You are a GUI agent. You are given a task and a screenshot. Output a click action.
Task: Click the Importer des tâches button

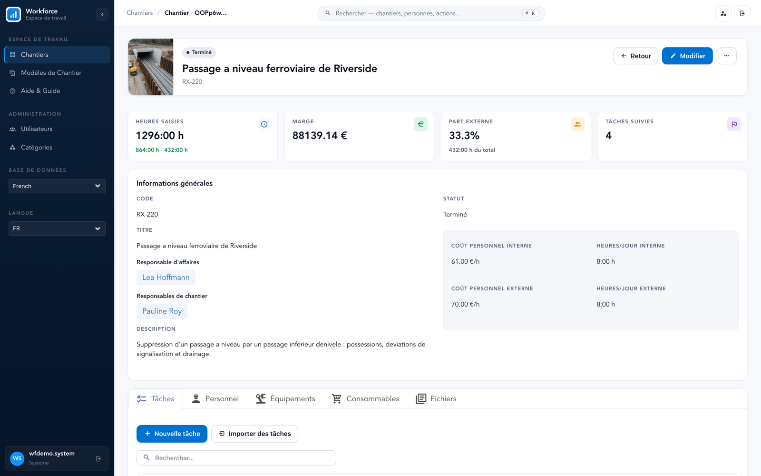click(254, 434)
